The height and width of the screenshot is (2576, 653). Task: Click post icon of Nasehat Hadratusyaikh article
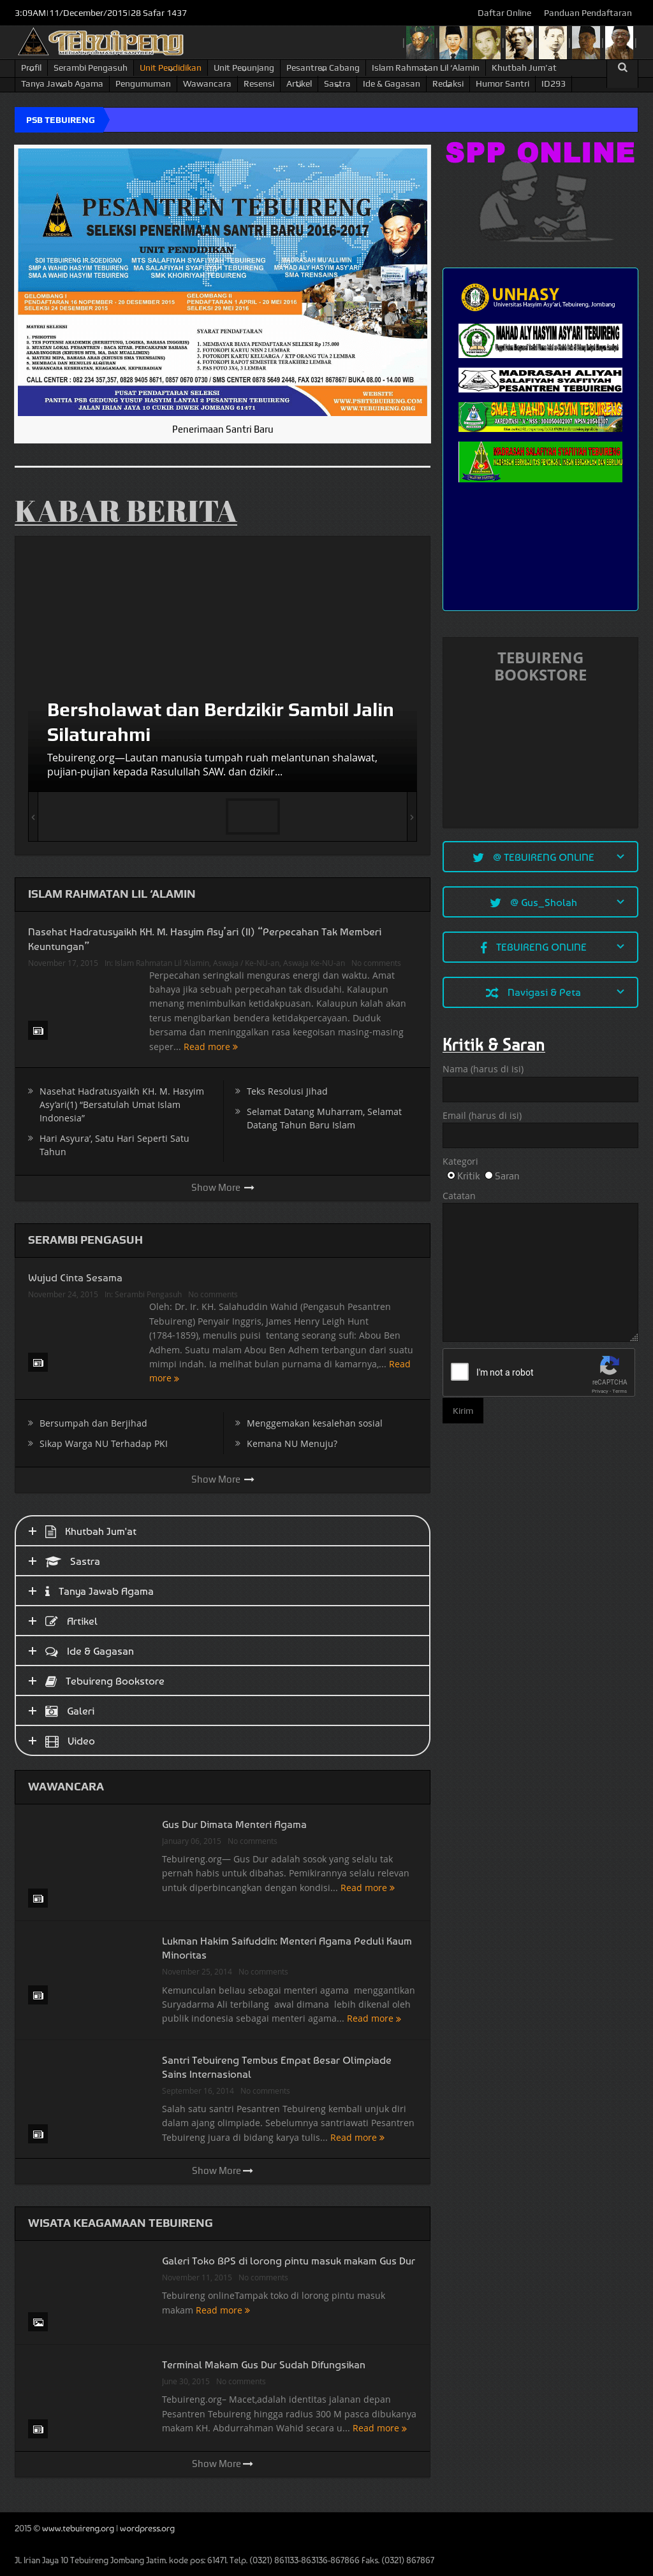(x=38, y=1030)
